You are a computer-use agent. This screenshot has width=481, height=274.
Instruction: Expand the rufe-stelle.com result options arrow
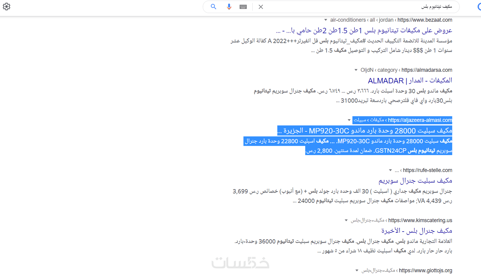click(x=390, y=170)
